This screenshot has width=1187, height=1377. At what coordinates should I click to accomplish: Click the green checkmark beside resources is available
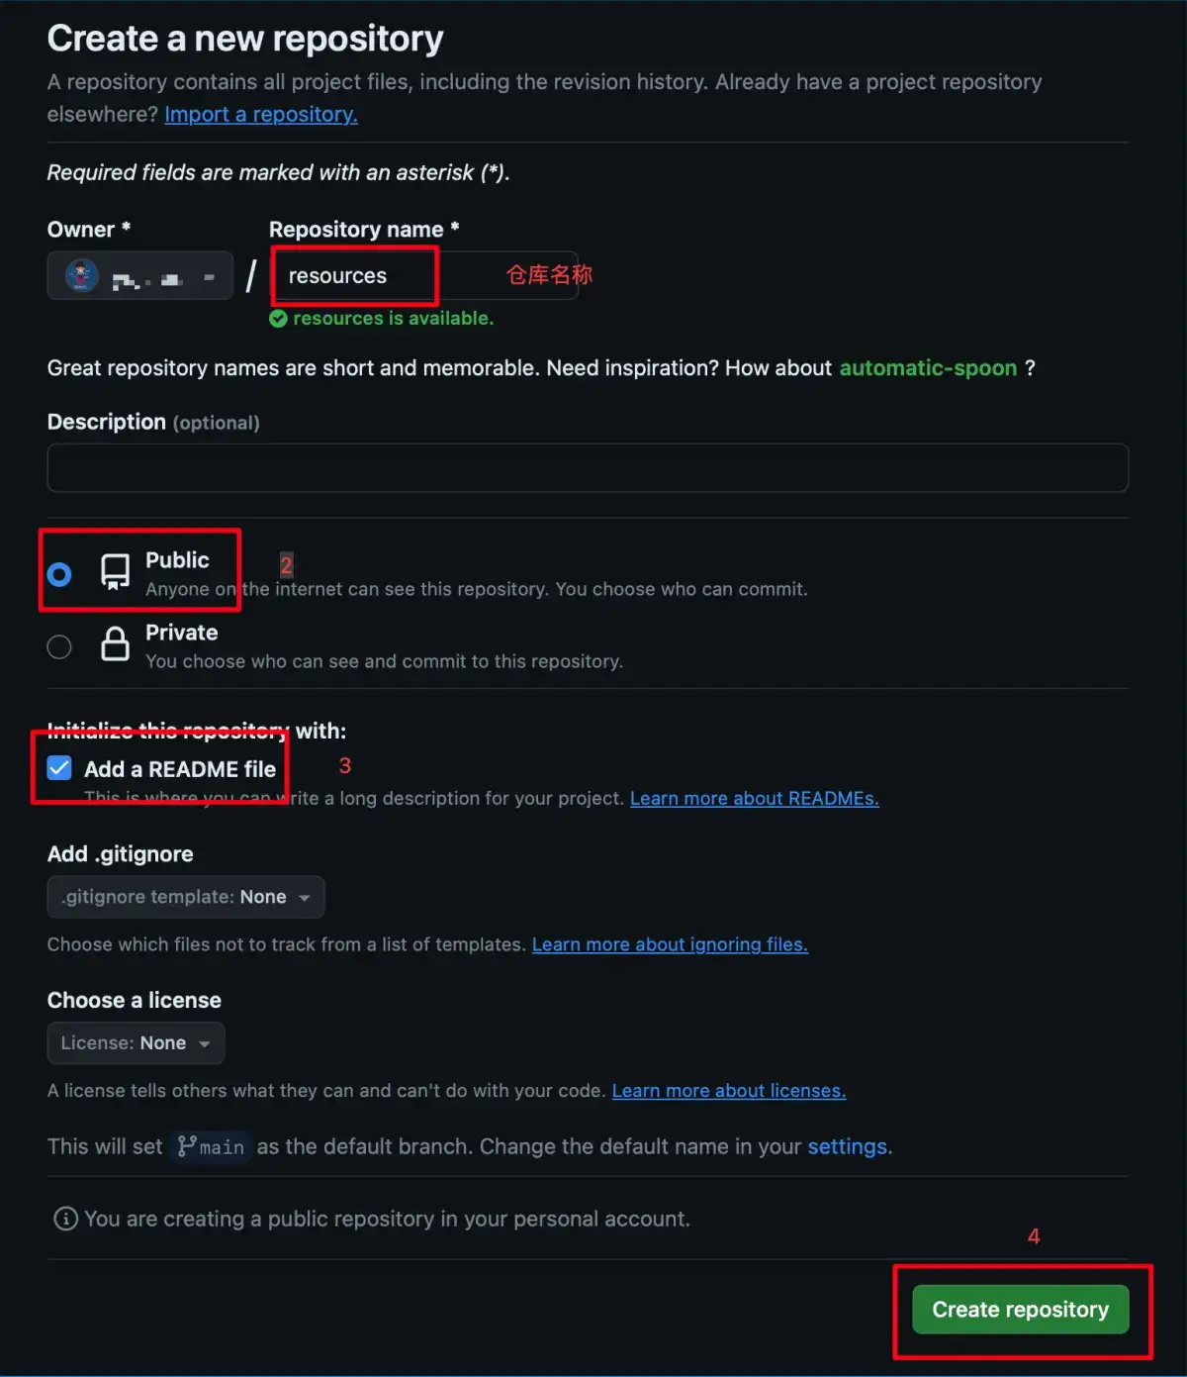point(278,318)
